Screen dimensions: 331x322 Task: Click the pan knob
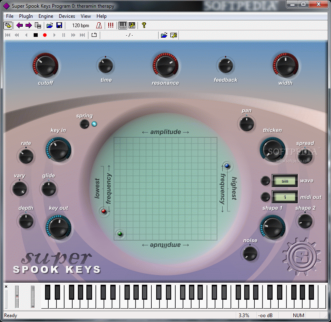pyautogui.click(x=247, y=124)
